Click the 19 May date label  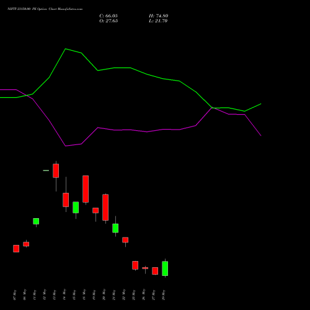[x=94, y=295]
